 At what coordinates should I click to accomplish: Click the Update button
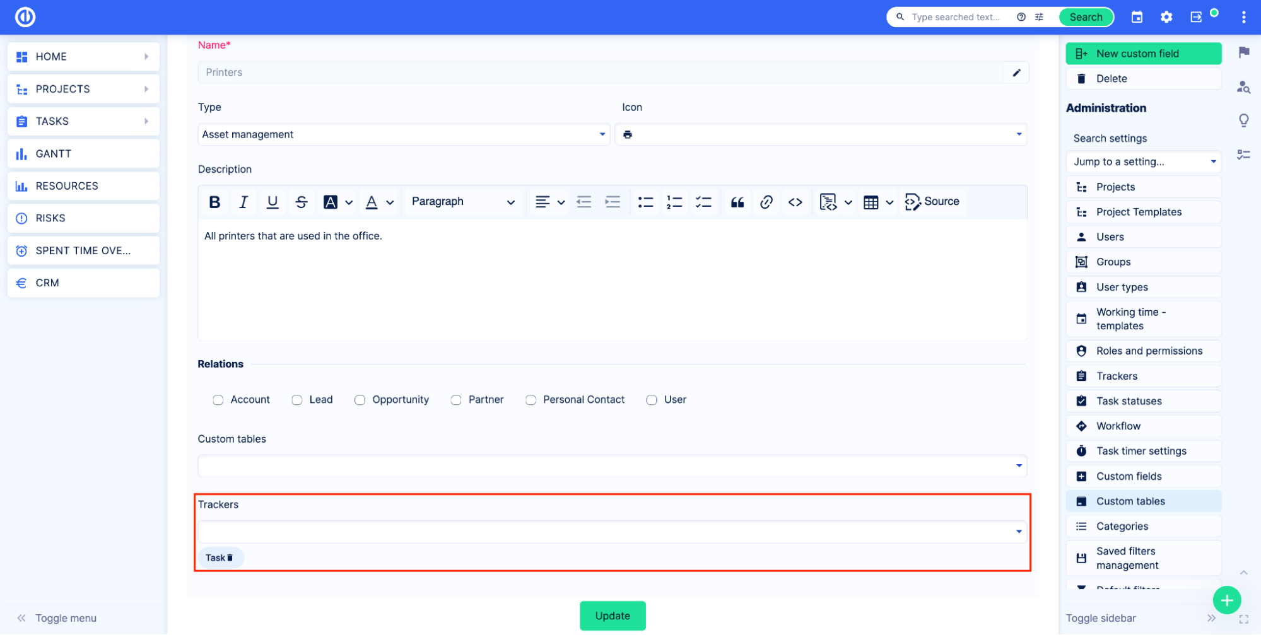[613, 615]
